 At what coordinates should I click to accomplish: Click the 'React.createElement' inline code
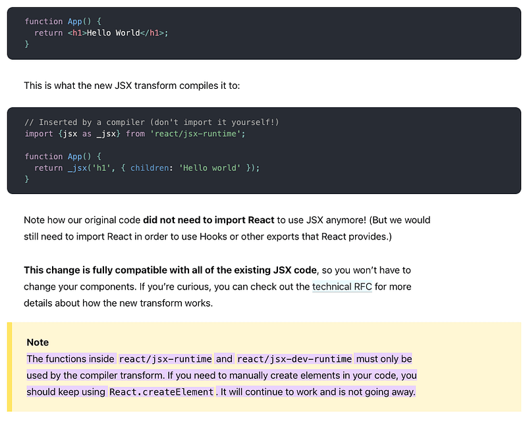click(161, 392)
